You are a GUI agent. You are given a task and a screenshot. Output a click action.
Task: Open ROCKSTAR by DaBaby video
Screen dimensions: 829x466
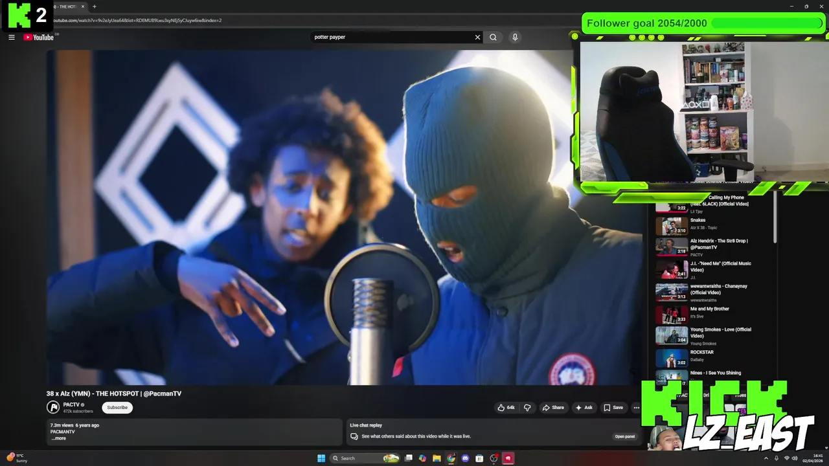click(701, 352)
